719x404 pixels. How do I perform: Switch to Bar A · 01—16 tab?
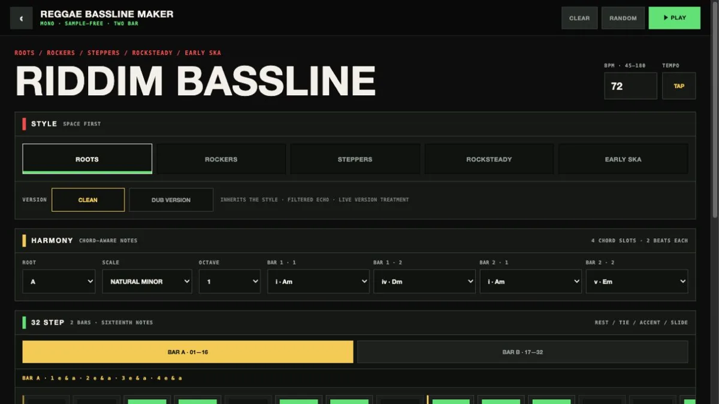[188, 352]
